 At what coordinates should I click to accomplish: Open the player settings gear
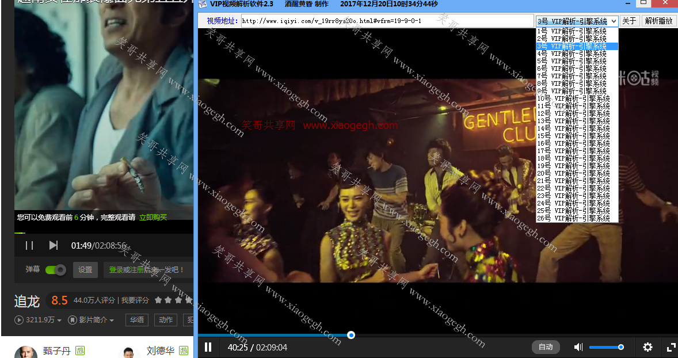(x=647, y=347)
